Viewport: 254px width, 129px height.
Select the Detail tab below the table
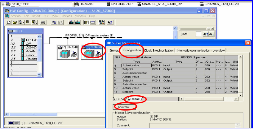135,99
